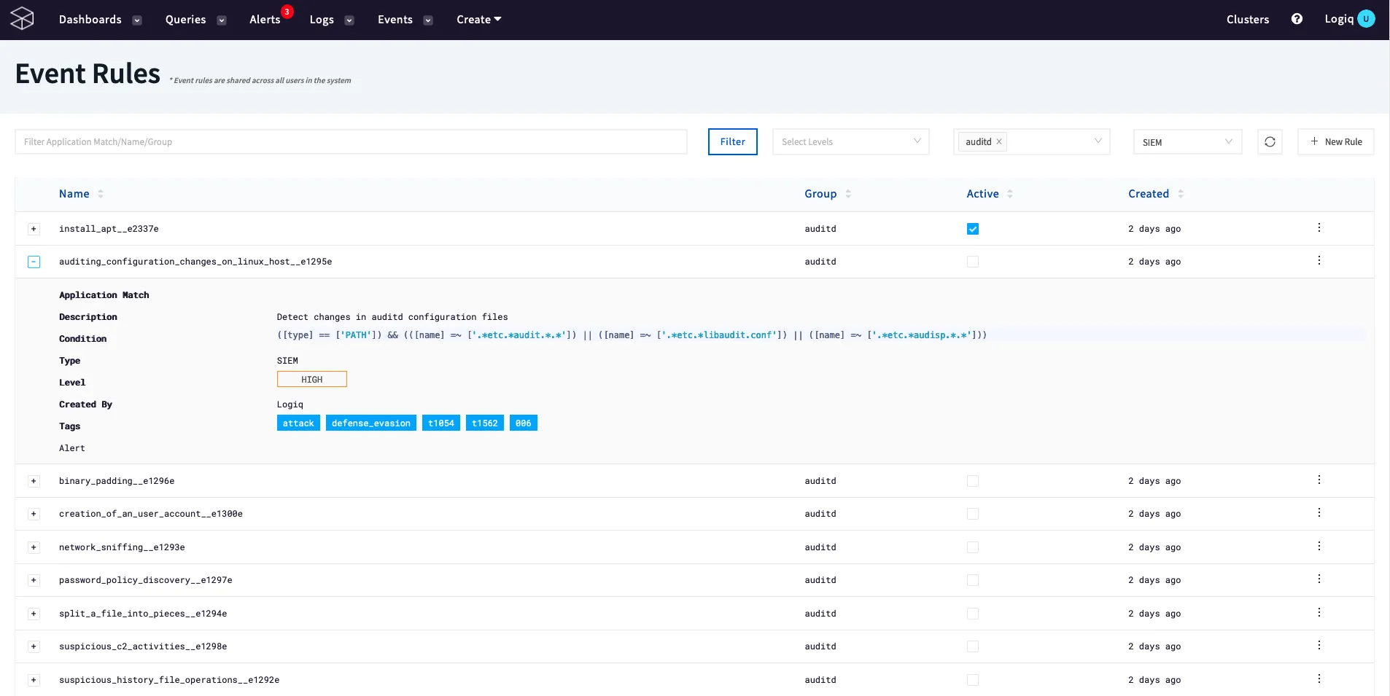Viewport: 1390px width, 696px height.
Task: Open more options for creation_of_an_user_account rule
Action: click(1319, 512)
